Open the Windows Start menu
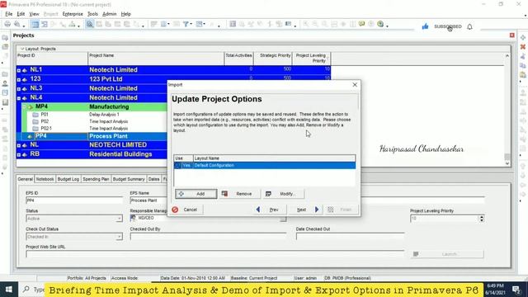 [x=9, y=290]
